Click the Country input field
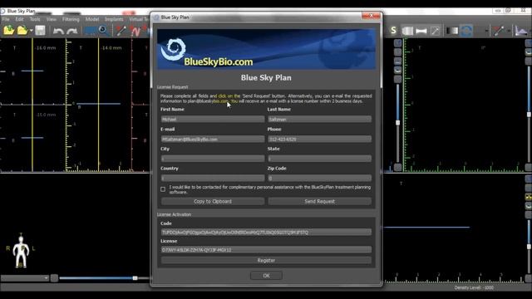This screenshot has width=532, height=299. tap(213, 178)
